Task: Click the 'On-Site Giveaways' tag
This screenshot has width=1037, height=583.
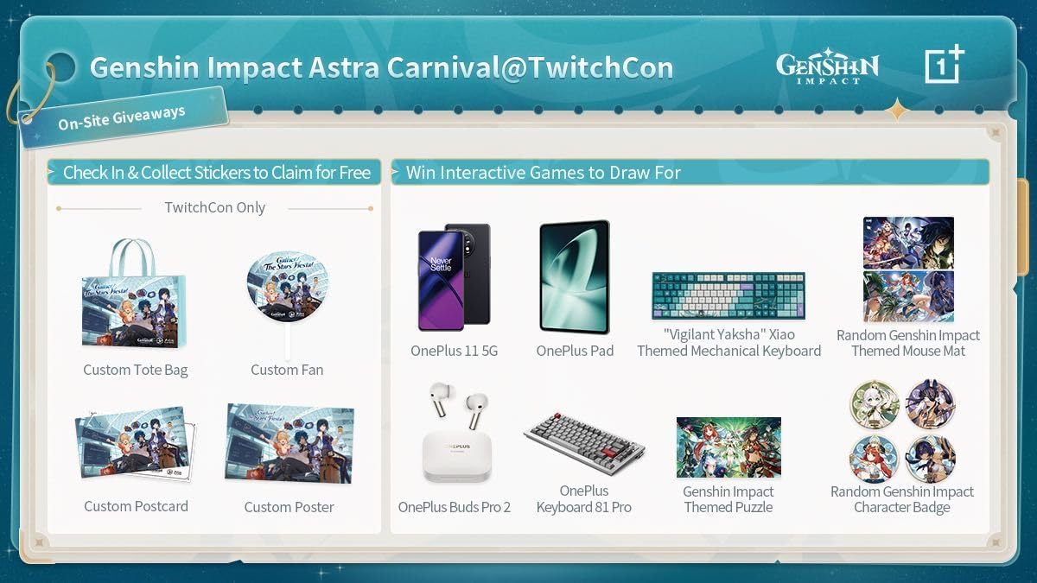Action: click(122, 117)
